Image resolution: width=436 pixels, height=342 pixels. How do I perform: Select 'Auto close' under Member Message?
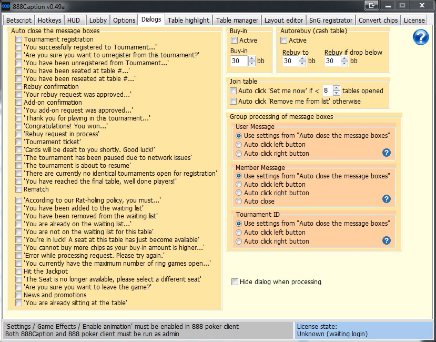[x=239, y=202]
